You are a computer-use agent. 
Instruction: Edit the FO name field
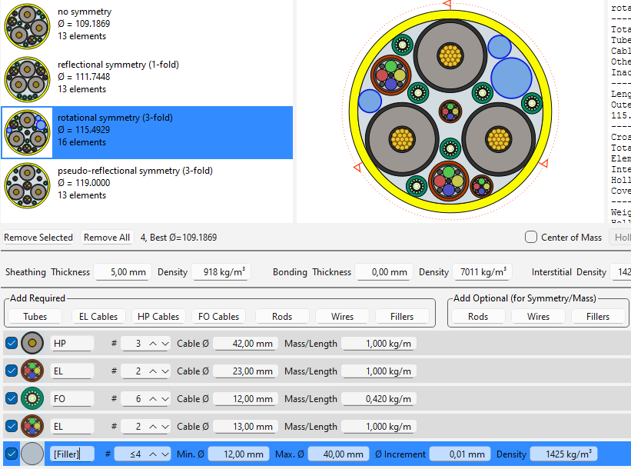72,399
